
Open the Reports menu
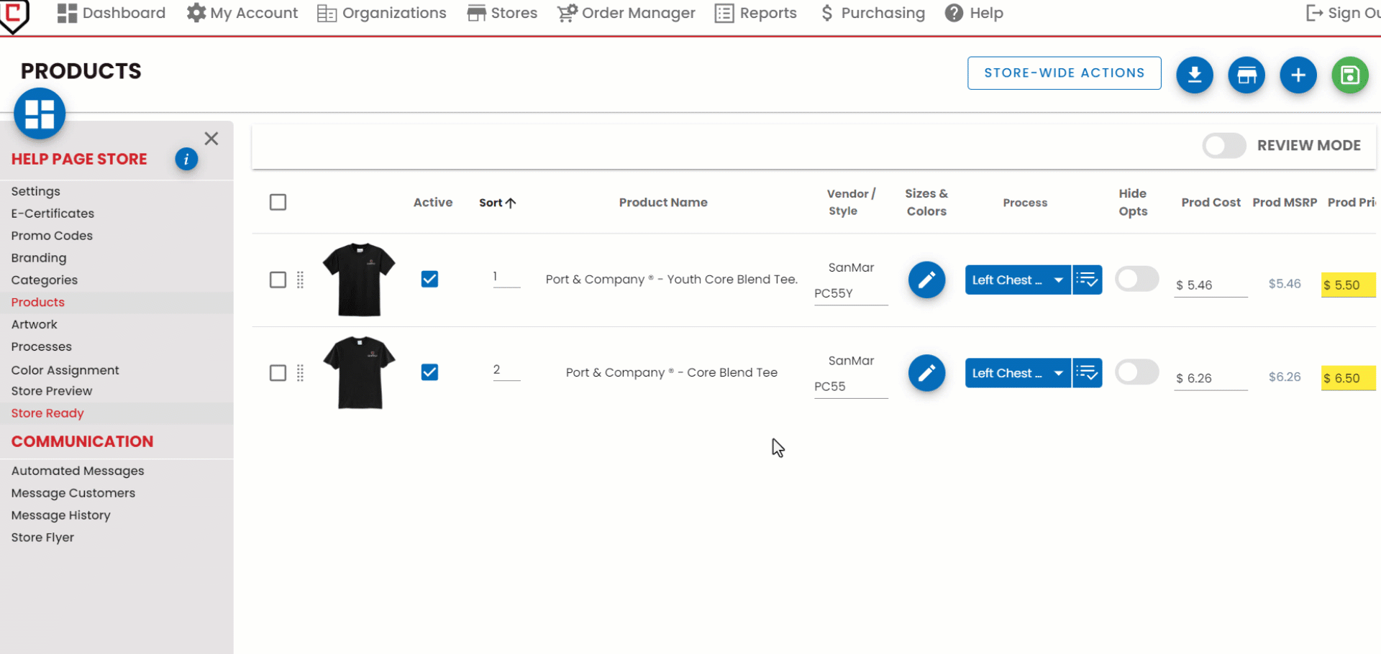[x=756, y=13]
